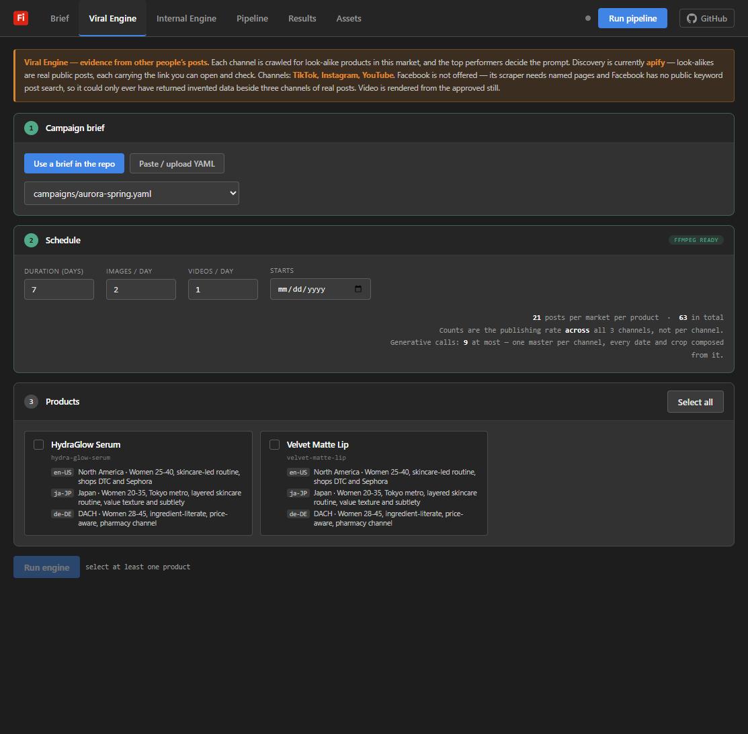Viewport: 748px width, 734px height.
Task: Click the hydra-glow-serum slug text
Action: point(81,458)
